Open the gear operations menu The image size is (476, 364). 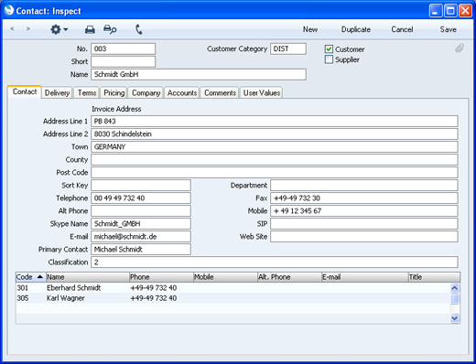coord(59,29)
